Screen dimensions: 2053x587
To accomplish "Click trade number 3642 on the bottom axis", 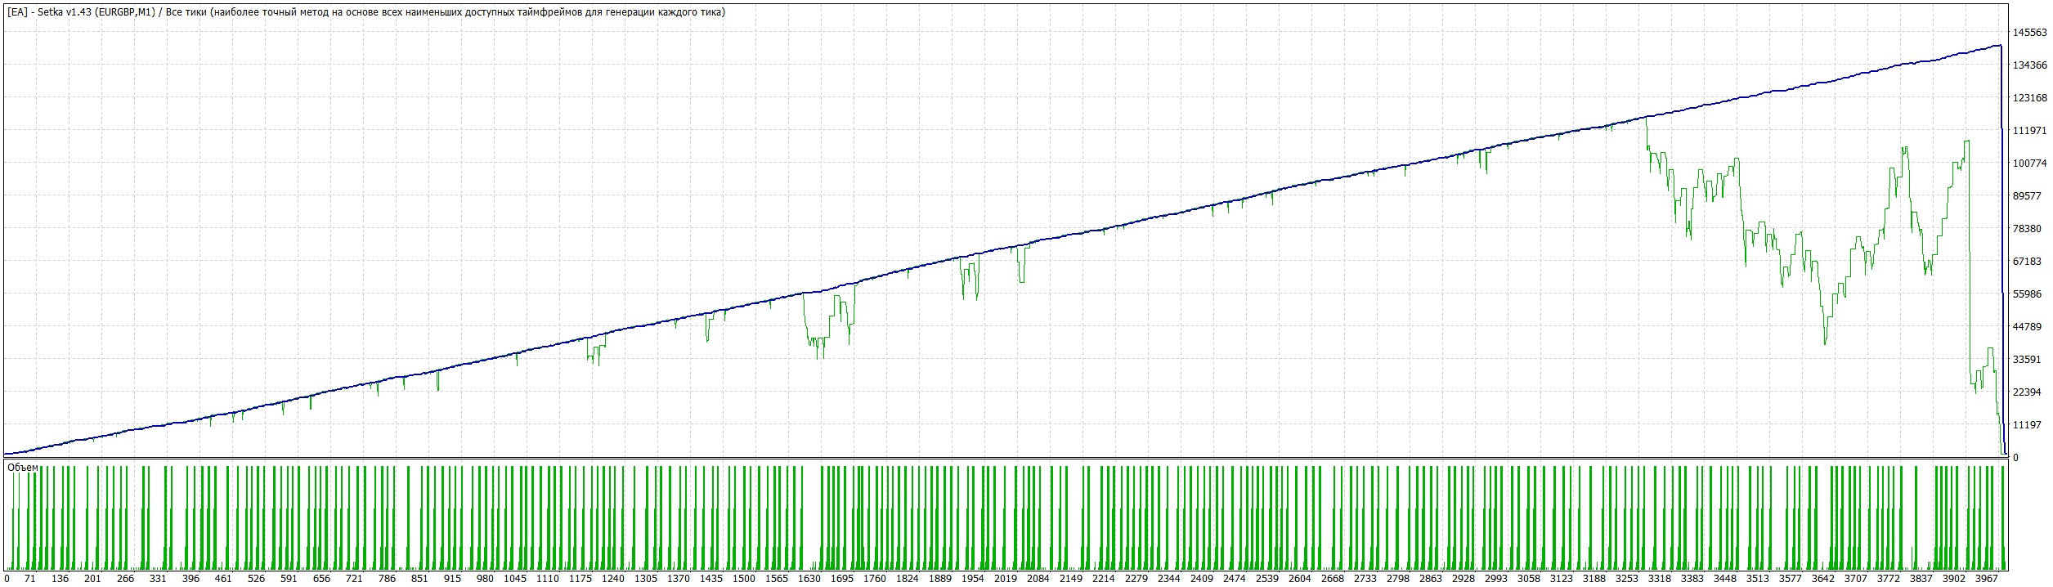I will pyautogui.click(x=1823, y=579).
